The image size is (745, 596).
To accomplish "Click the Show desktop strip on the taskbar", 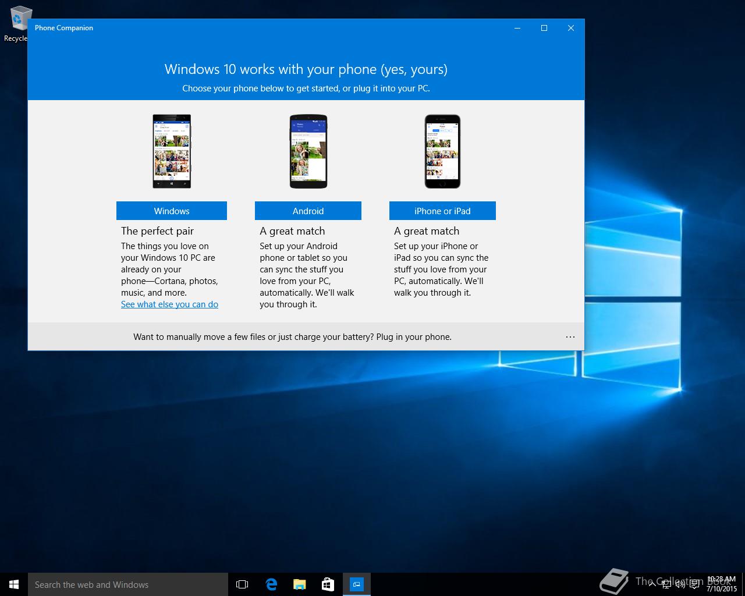I will (x=743, y=584).
